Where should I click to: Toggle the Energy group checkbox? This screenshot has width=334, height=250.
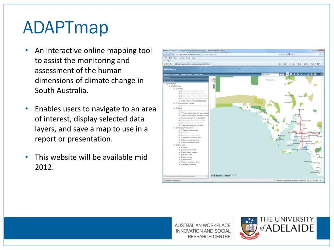pyautogui.click(x=176, y=89)
